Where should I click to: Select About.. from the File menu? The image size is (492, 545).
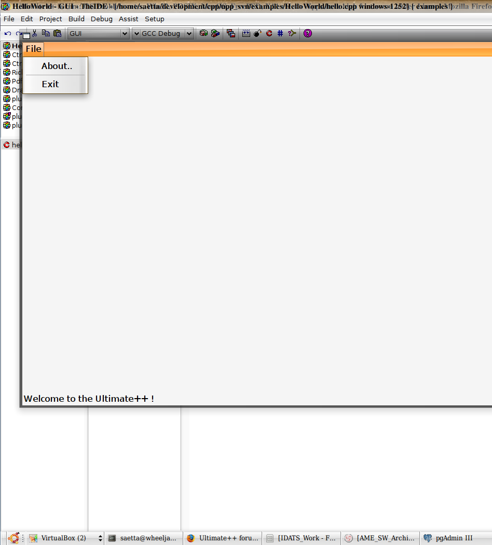click(57, 66)
